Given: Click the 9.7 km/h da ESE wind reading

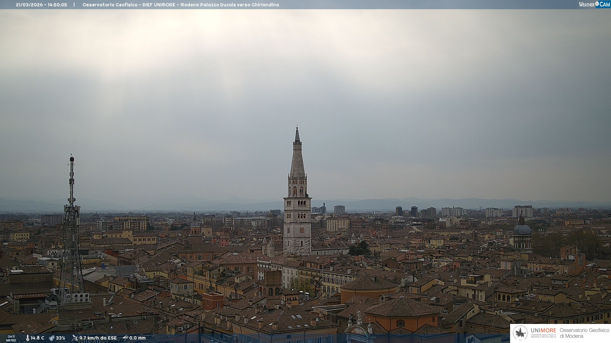Looking at the screenshot, I should [98, 338].
